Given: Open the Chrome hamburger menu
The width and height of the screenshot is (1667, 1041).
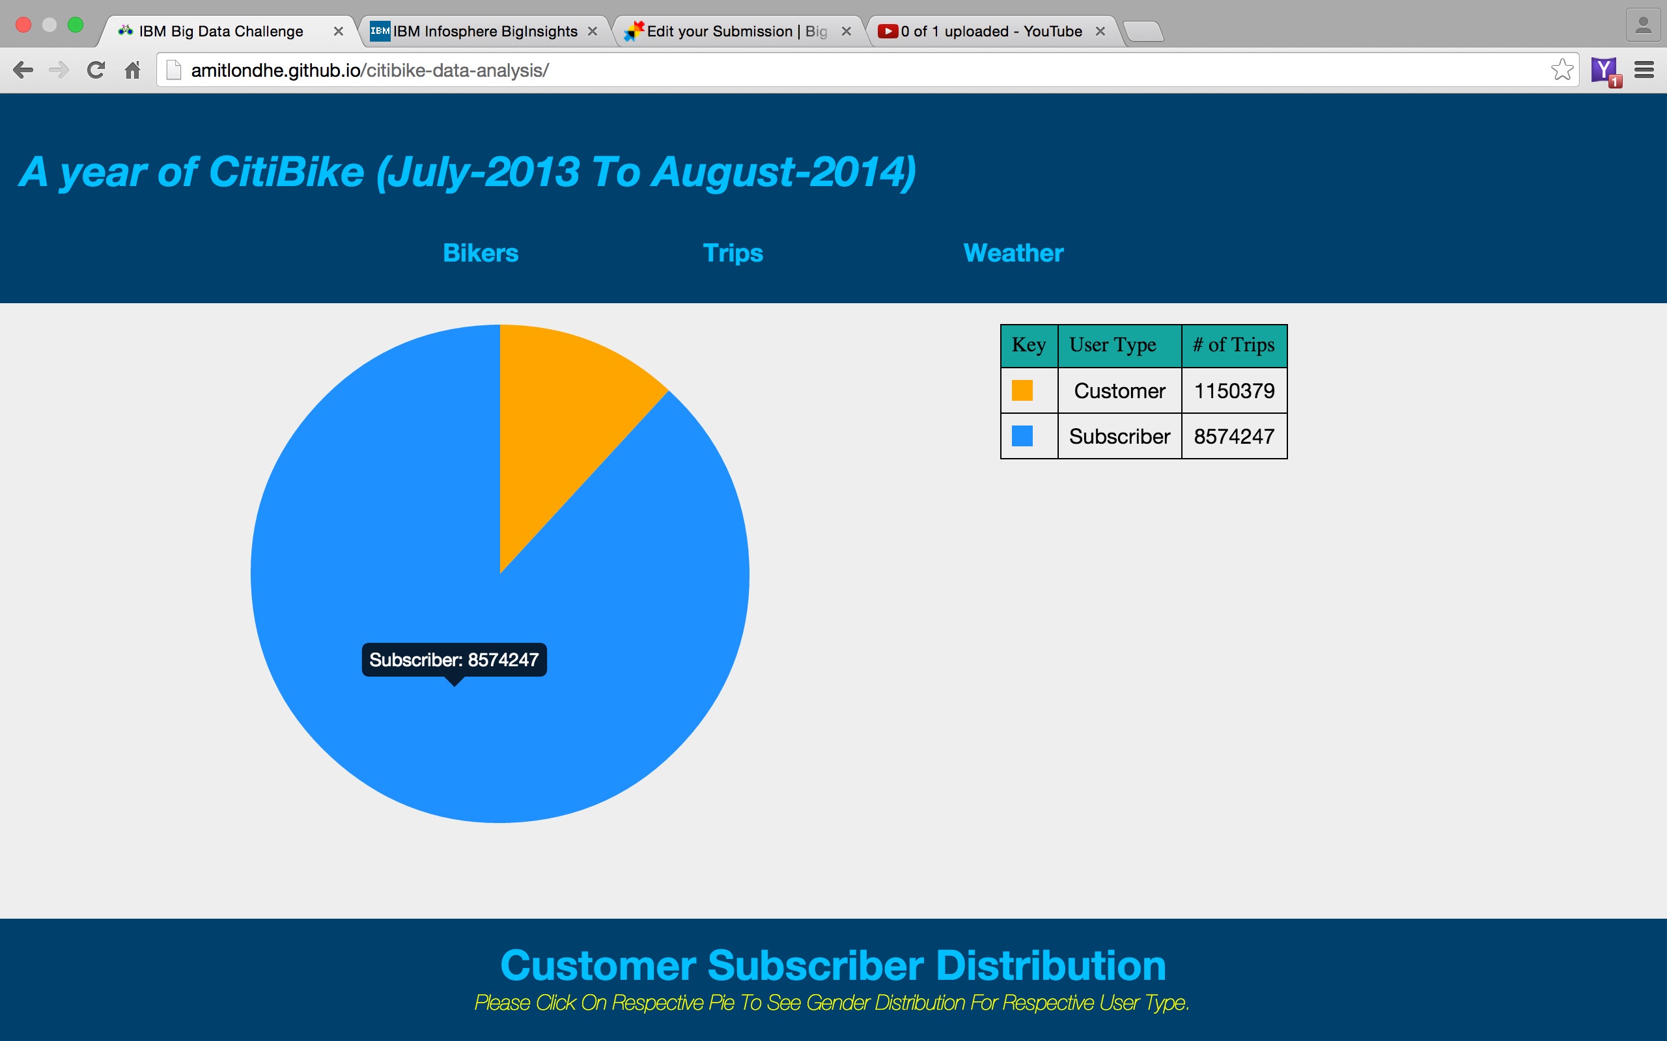Looking at the screenshot, I should [x=1644, y=70].
